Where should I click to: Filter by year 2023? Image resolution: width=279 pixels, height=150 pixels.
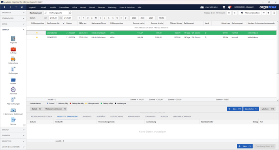pyautogui.click(x=142, y=18)
